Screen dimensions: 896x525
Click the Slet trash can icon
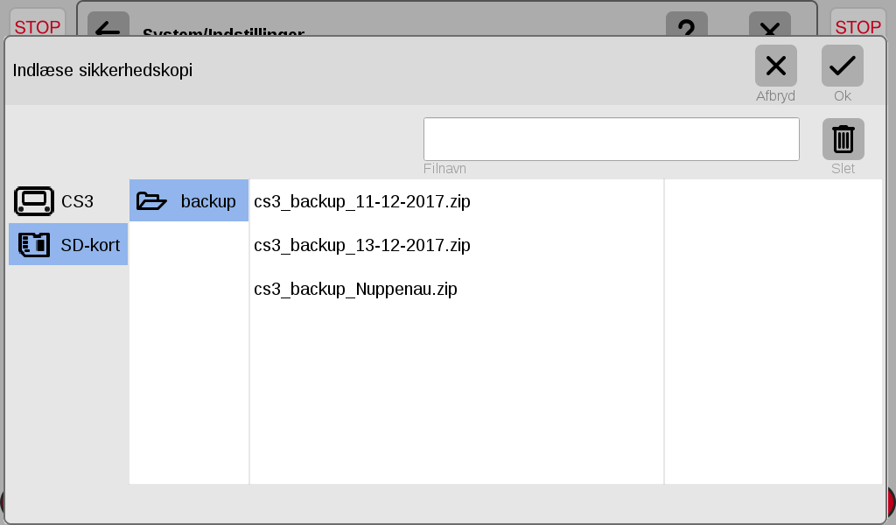[x=843, y=139]
